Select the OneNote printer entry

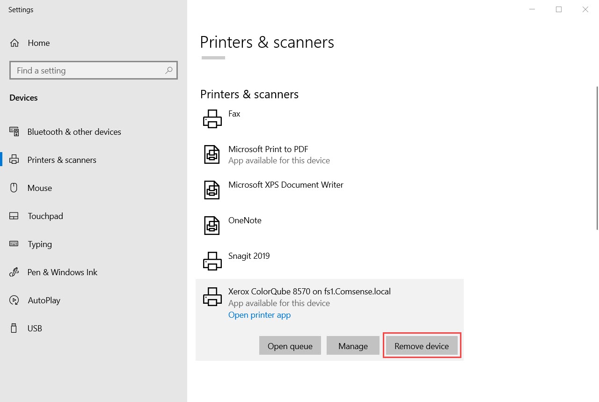click(329, 225)
